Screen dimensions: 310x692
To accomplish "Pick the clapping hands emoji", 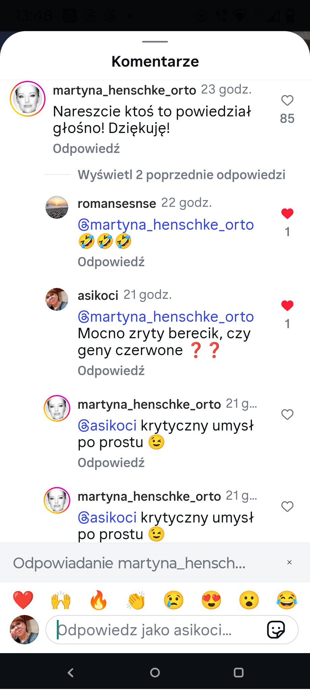I will [136, 600].
